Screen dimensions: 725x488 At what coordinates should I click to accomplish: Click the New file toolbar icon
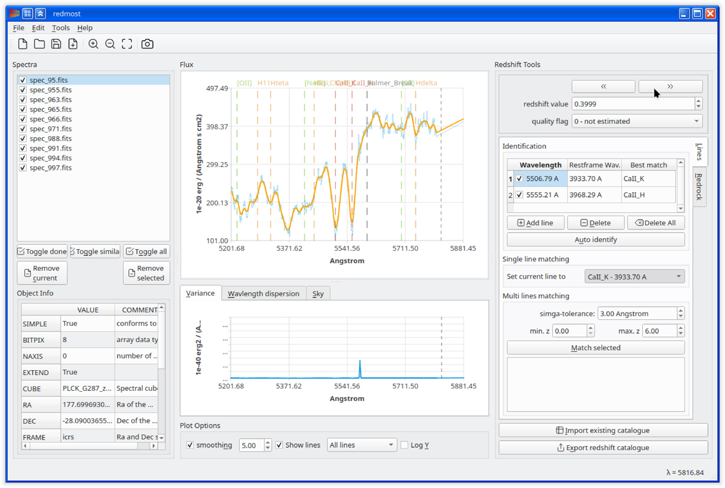coord(22,44)
